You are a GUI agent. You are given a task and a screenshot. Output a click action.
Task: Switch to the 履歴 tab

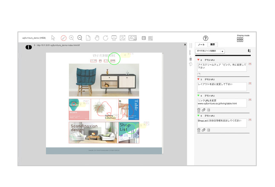click(213, 44)
